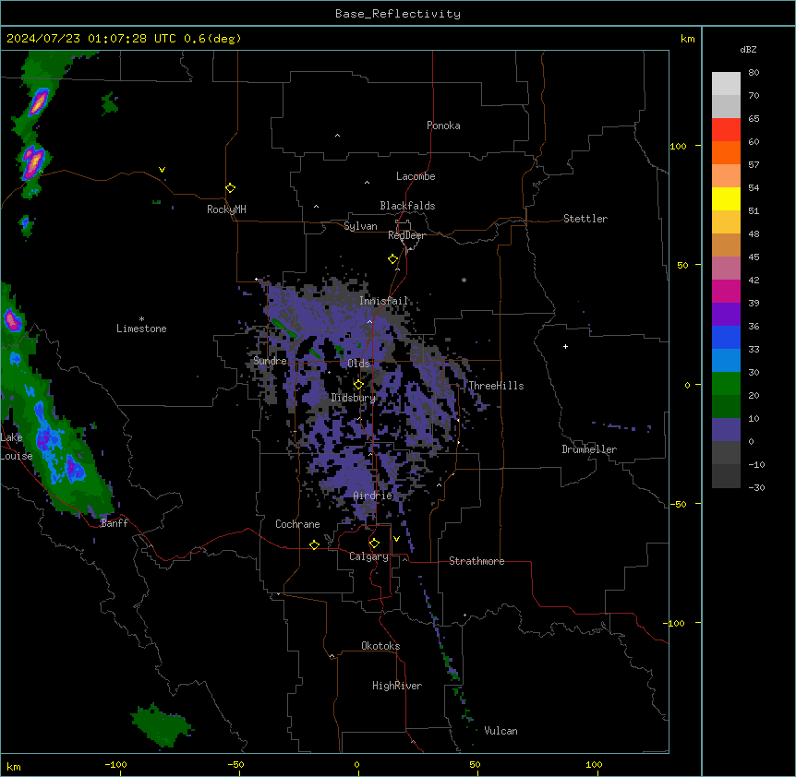The image size is (796, 777).
Task: Click the Sundre city label
Action: tap(270, 361)
